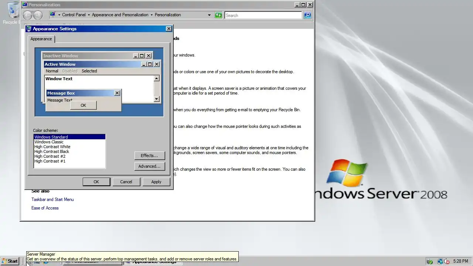Open the address bar history dropdown
Viewport: 473px width, 266px height.
[x=209, y=15]
